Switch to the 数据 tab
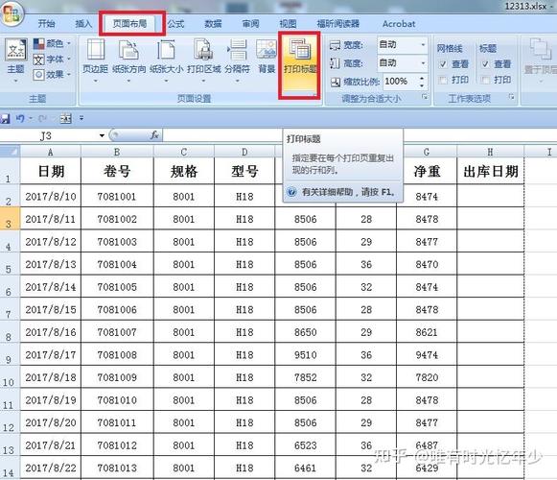 [213, 24]
